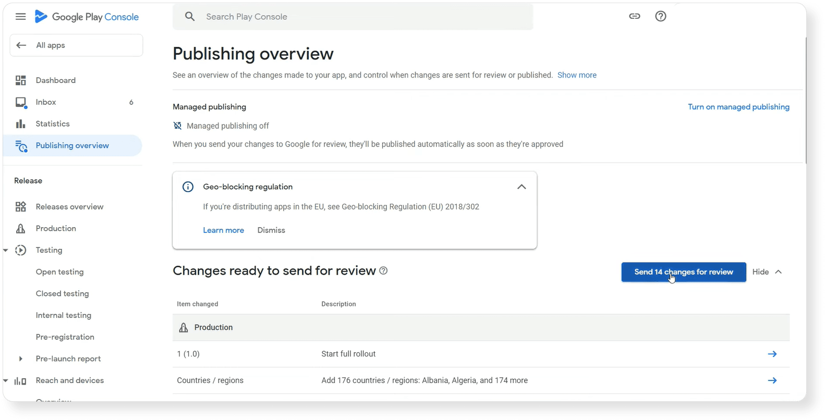Image resolution: width=825 pixels, height=420 pixels.
Task: Click the Production icon in sidebar
Action: pos(20,229)
